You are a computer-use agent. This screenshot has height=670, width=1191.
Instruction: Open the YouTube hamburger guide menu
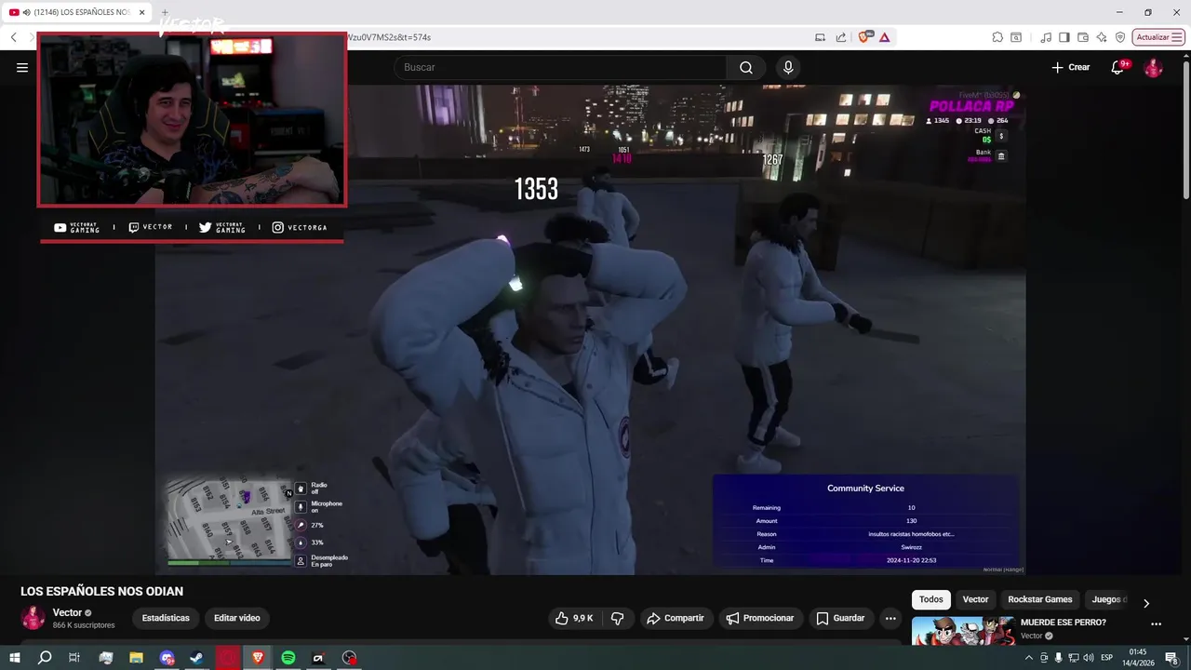(22, 67)
